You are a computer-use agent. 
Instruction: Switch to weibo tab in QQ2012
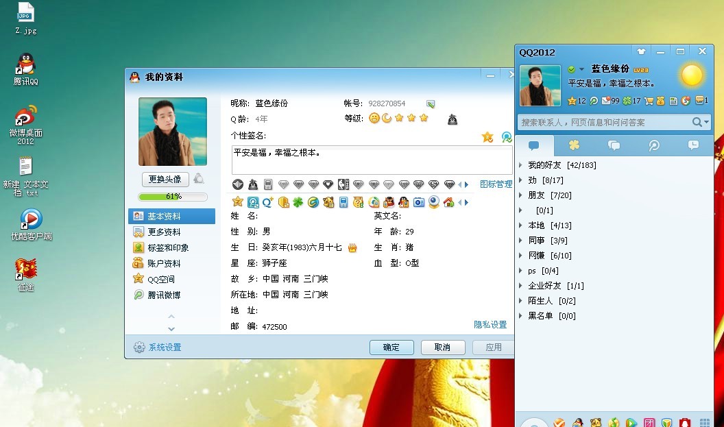[x=654, y=145]
